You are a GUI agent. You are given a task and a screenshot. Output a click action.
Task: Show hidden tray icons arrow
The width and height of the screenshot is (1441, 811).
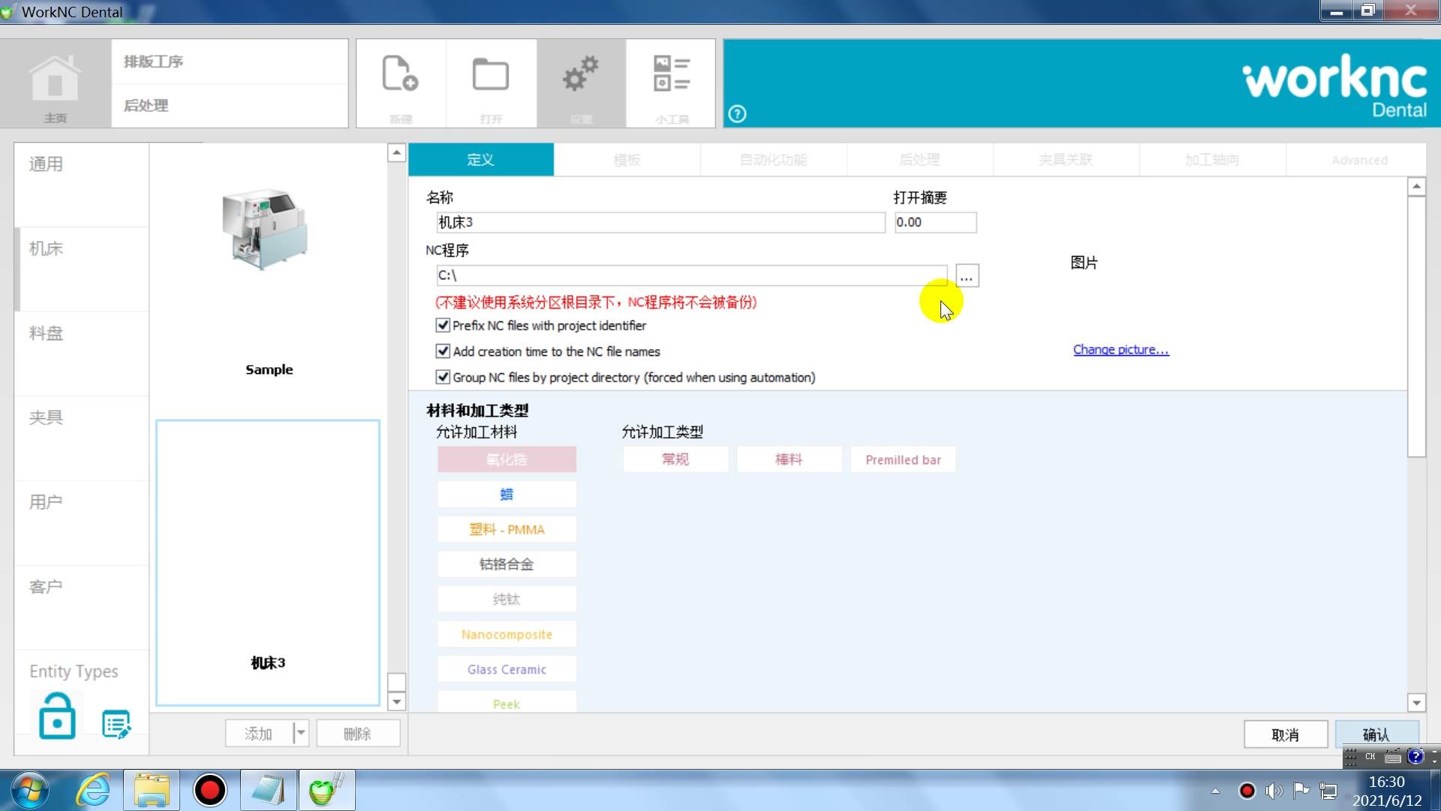pos(1215,791)
